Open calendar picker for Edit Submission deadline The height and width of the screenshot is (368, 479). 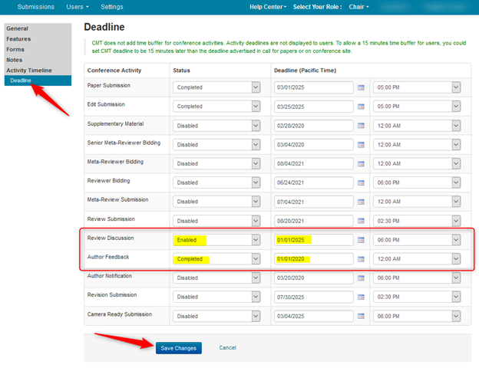tap(361, 106)
